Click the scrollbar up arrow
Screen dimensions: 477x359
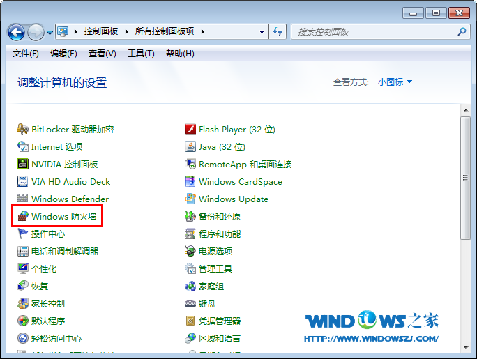click(465, 110)
